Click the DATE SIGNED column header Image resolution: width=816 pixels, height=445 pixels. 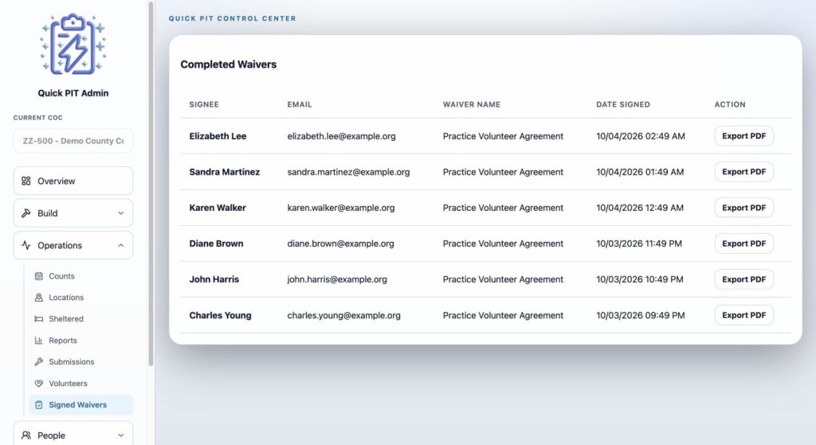623,104
